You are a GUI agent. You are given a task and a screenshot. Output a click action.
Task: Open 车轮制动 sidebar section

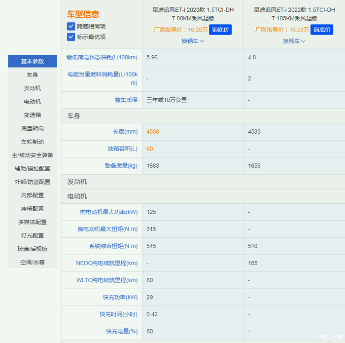33,142
